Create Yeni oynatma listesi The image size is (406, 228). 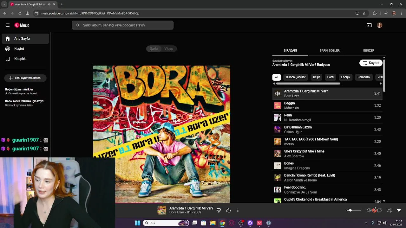pos(25,78)
